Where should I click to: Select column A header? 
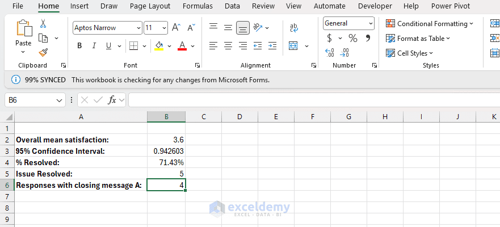click(81, 117)
